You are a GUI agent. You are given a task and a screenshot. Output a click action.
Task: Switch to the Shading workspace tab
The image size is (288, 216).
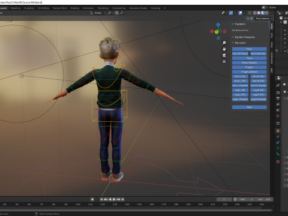75,8
